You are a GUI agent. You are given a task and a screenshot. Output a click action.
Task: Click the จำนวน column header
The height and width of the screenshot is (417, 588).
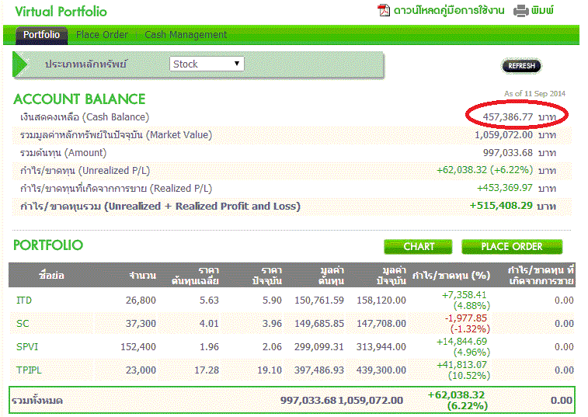142,276
